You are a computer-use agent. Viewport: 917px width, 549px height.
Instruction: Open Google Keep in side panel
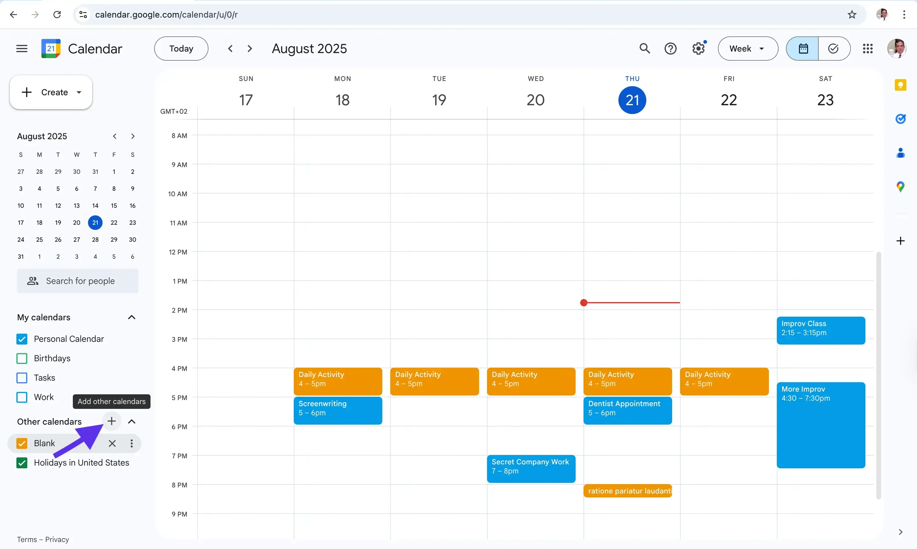[900, 85]
